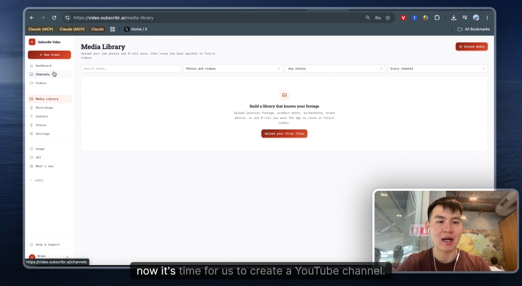This screenshot has width=522, height=286.
Task: Open the first Claude (MCP) bookmark
Action: point(41,29)
